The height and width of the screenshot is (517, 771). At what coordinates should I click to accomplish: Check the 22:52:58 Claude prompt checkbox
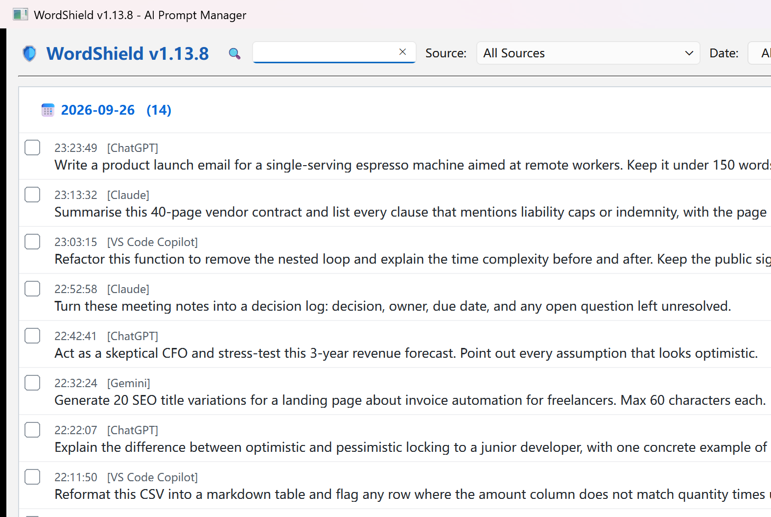pyautogui.click(x=32, y=289)
